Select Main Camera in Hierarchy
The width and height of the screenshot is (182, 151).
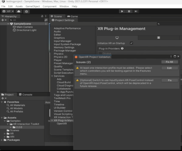(25, 27)
